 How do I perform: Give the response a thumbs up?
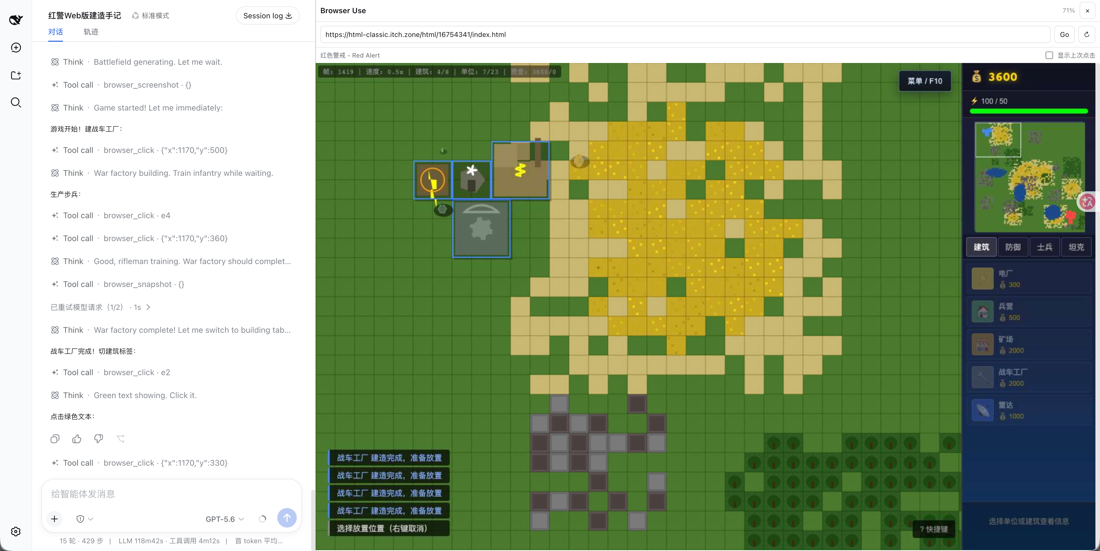(x=77, y=439)
